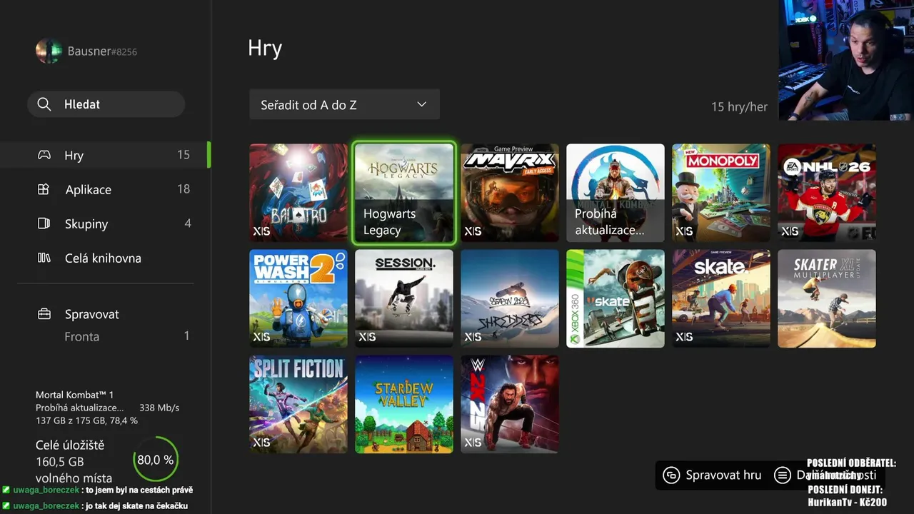Select the Split Fiction tile

[x=298, y=404]
